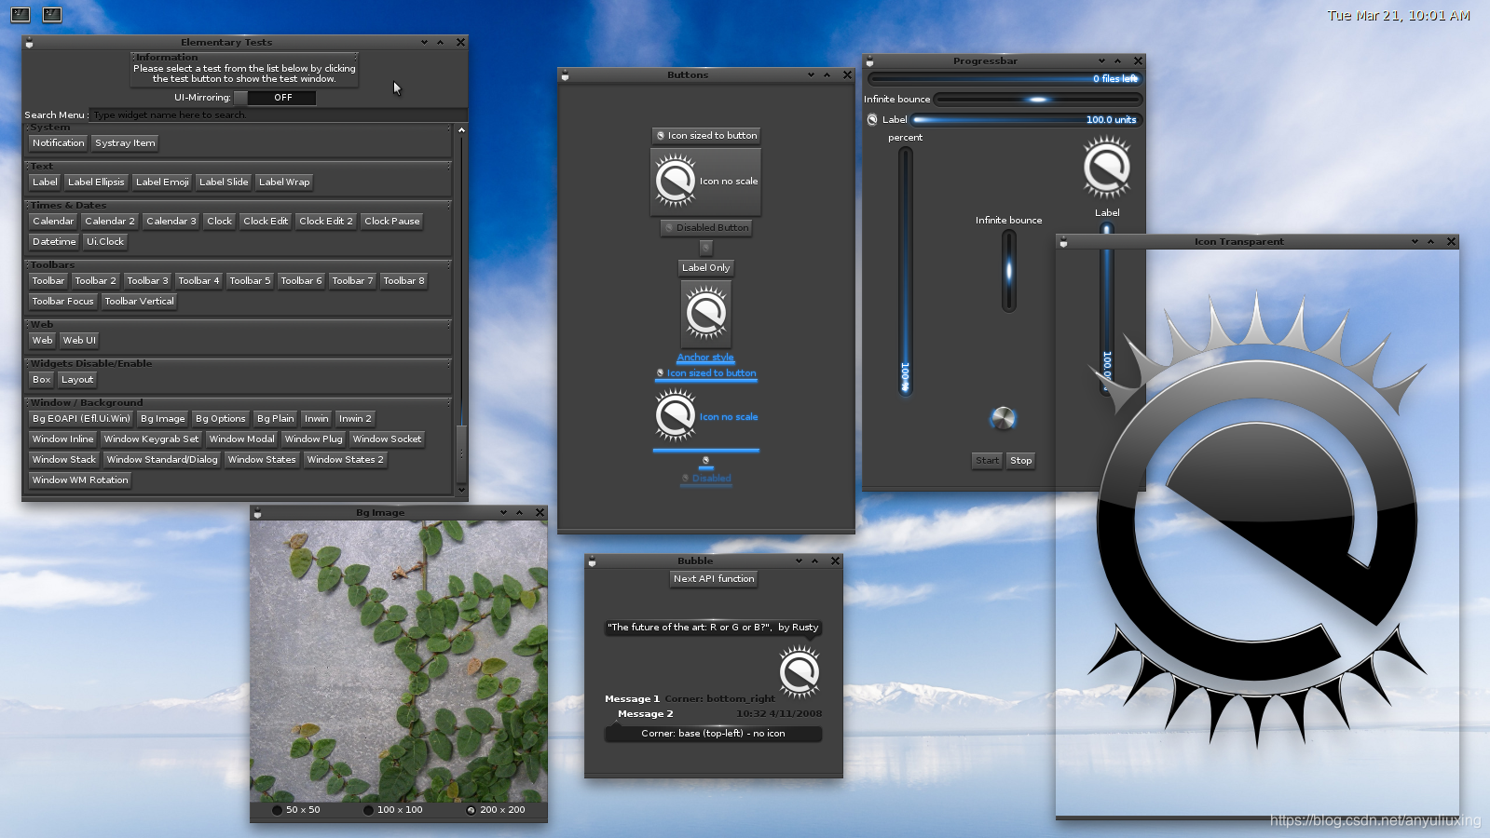Toggle the UI-Mirroring switch
Screen dimensions: 1490x838
tap(275, 98)
